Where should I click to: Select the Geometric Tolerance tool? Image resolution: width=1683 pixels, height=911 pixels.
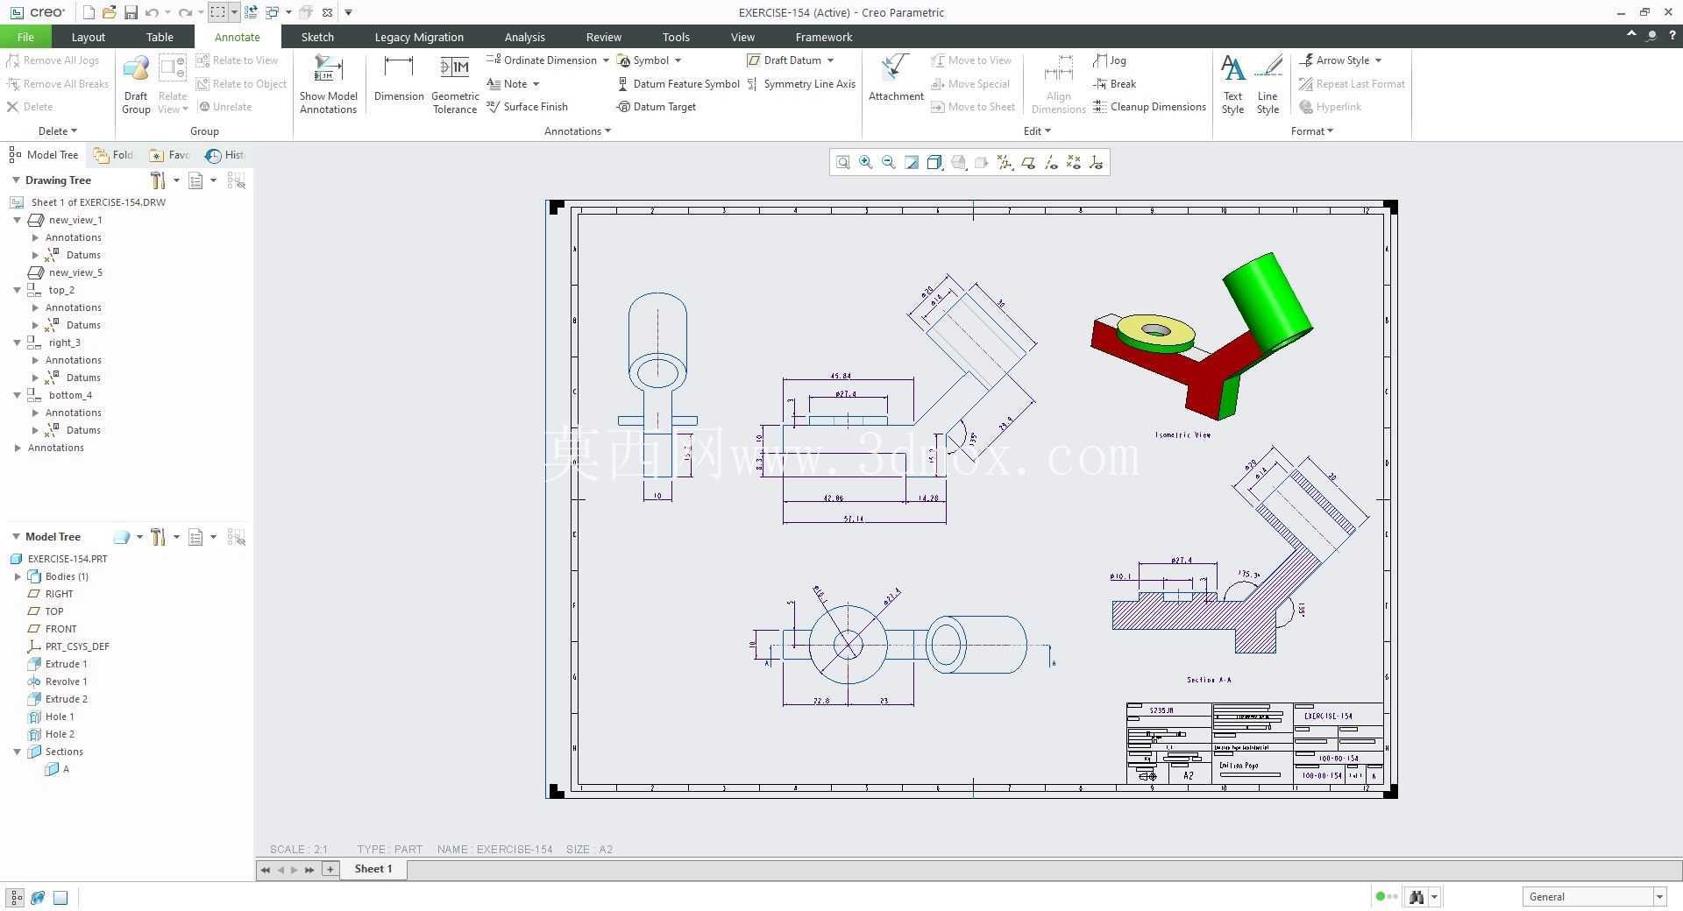tap(455, 84)
